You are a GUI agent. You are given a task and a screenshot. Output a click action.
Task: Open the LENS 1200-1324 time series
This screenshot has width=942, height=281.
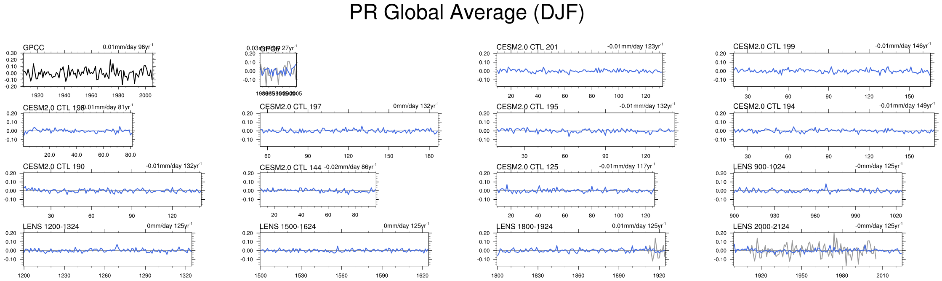click(x=108, y=249)
